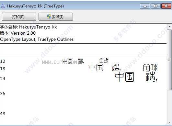Minimize the HakusyuTensyo_kk font window
Viewport: 172px width, 126px height.
145,6
